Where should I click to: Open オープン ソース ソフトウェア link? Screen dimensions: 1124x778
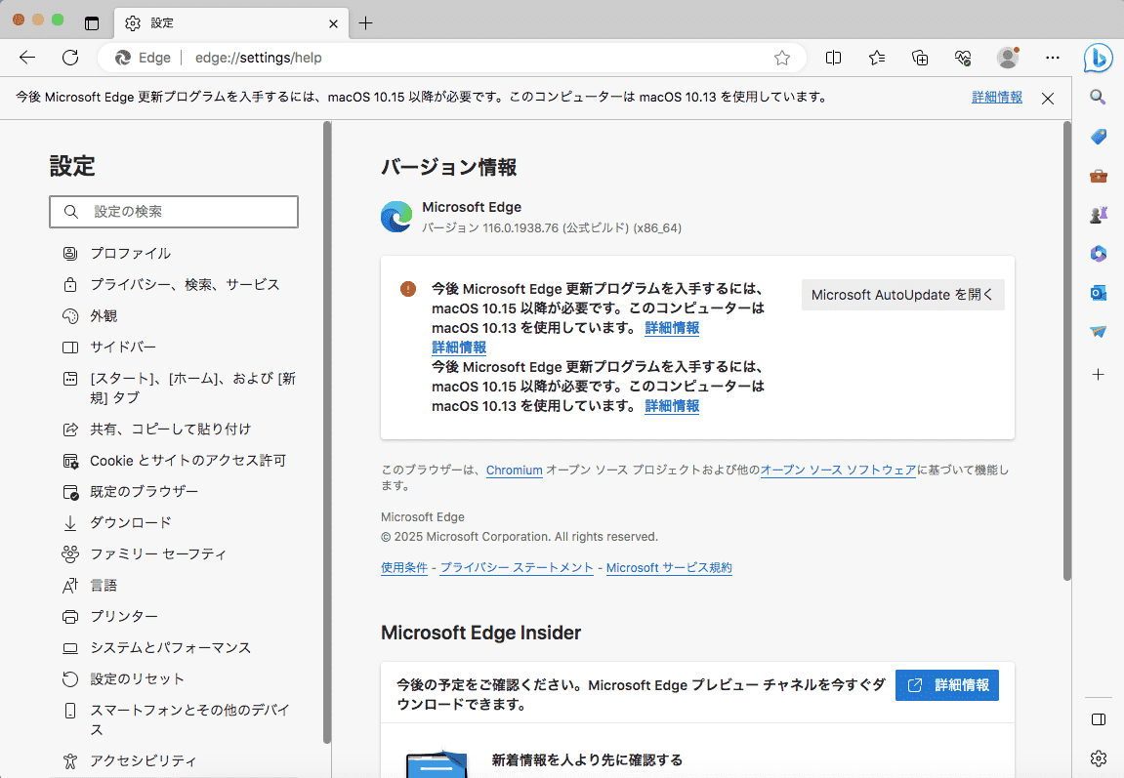[838, 470]
